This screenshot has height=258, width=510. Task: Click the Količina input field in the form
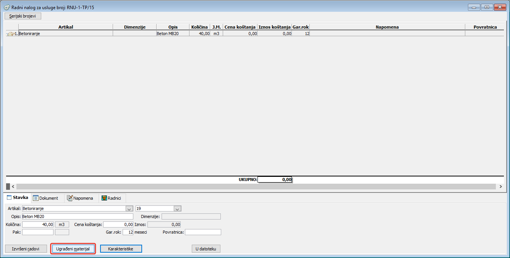tap(38, 224)
